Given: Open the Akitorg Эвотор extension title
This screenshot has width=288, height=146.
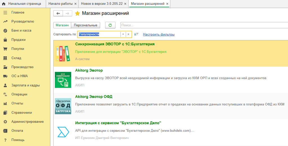Looking at the screenshot, I should pyautogui.click(x=89, y=70).
